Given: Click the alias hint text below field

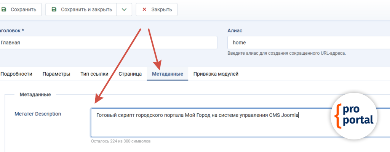Looking at the screenshot, I should click(286, 53).
